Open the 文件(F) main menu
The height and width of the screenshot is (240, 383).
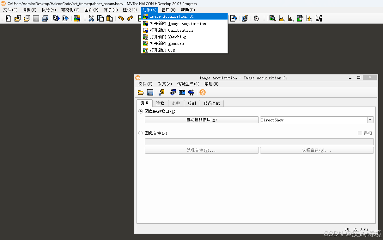click(10, 10)
